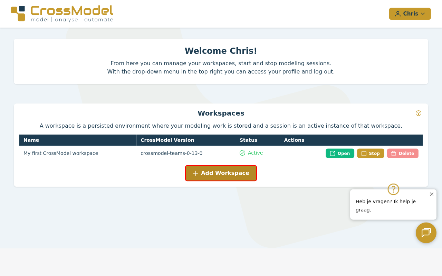The image size is (442, 276).
Task: Open the Chris user menu dropdown
Action: click(410, 14)
